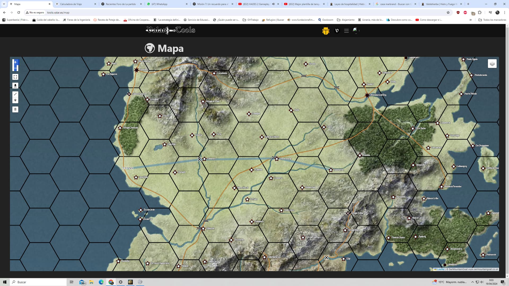This screenshot has width=509, height=286.
Task: Click the 5.91 hex distance label
Action: pos(128,168)
